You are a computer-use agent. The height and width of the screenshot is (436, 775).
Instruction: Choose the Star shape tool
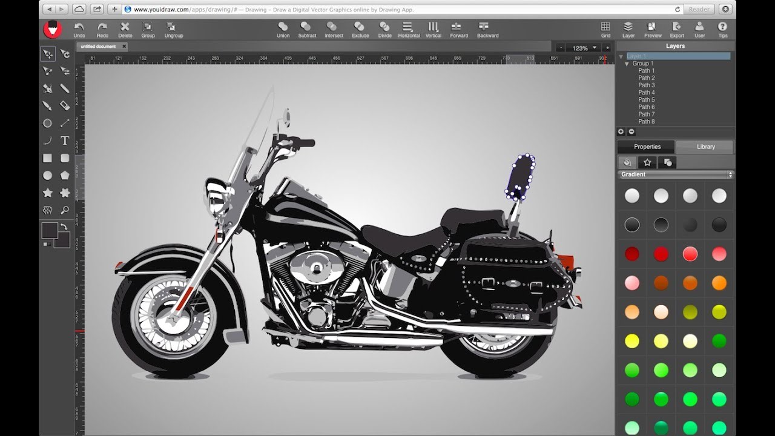pyautogui.click(x=47, y=193)
